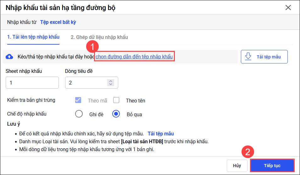Close the import dialog with X
This screenshot has height=175, width=300.
[x=288, y=8]
